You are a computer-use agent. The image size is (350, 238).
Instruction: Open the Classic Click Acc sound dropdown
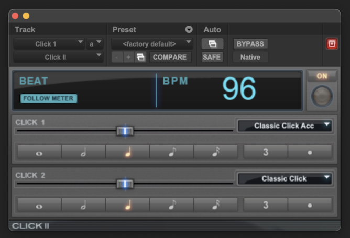[x=285, y=126]
